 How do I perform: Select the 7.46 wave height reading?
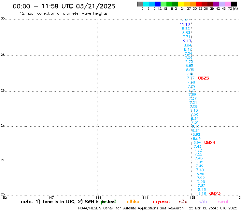pos(199,158)
